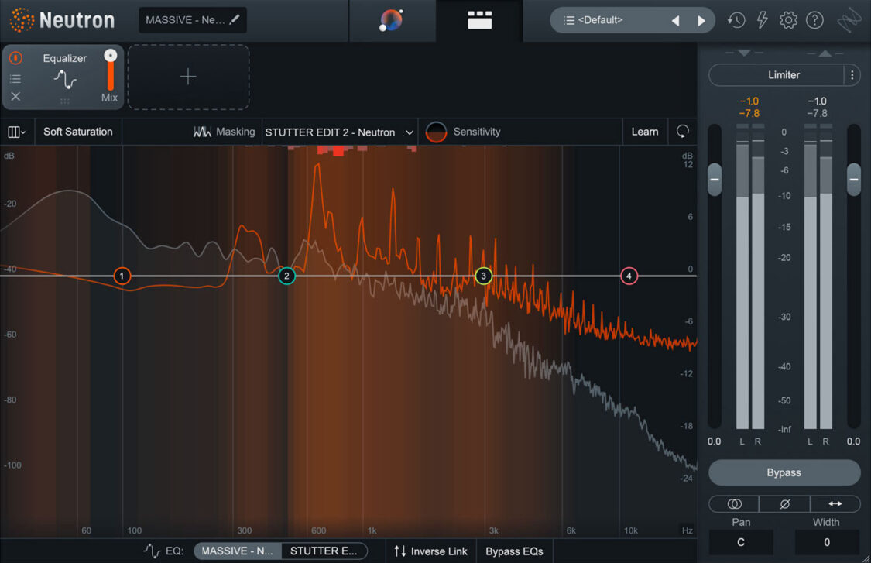Screen dimensions: 871x563
Task: Toggle Sensitivity for masking
Action: [436, 132]
